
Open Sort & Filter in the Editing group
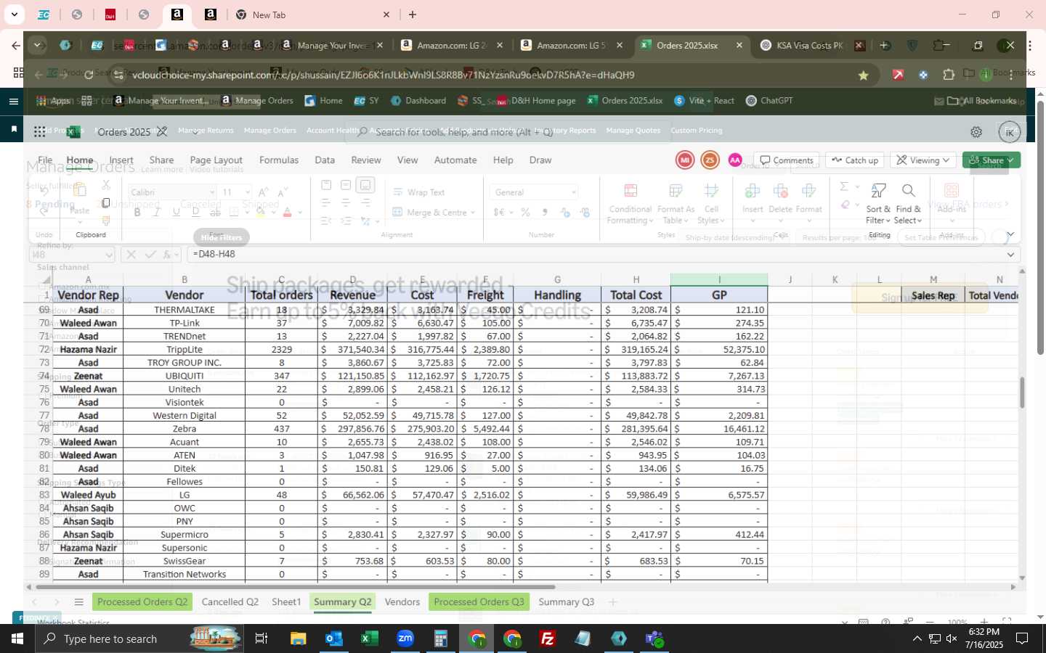(x=877, y=204)
